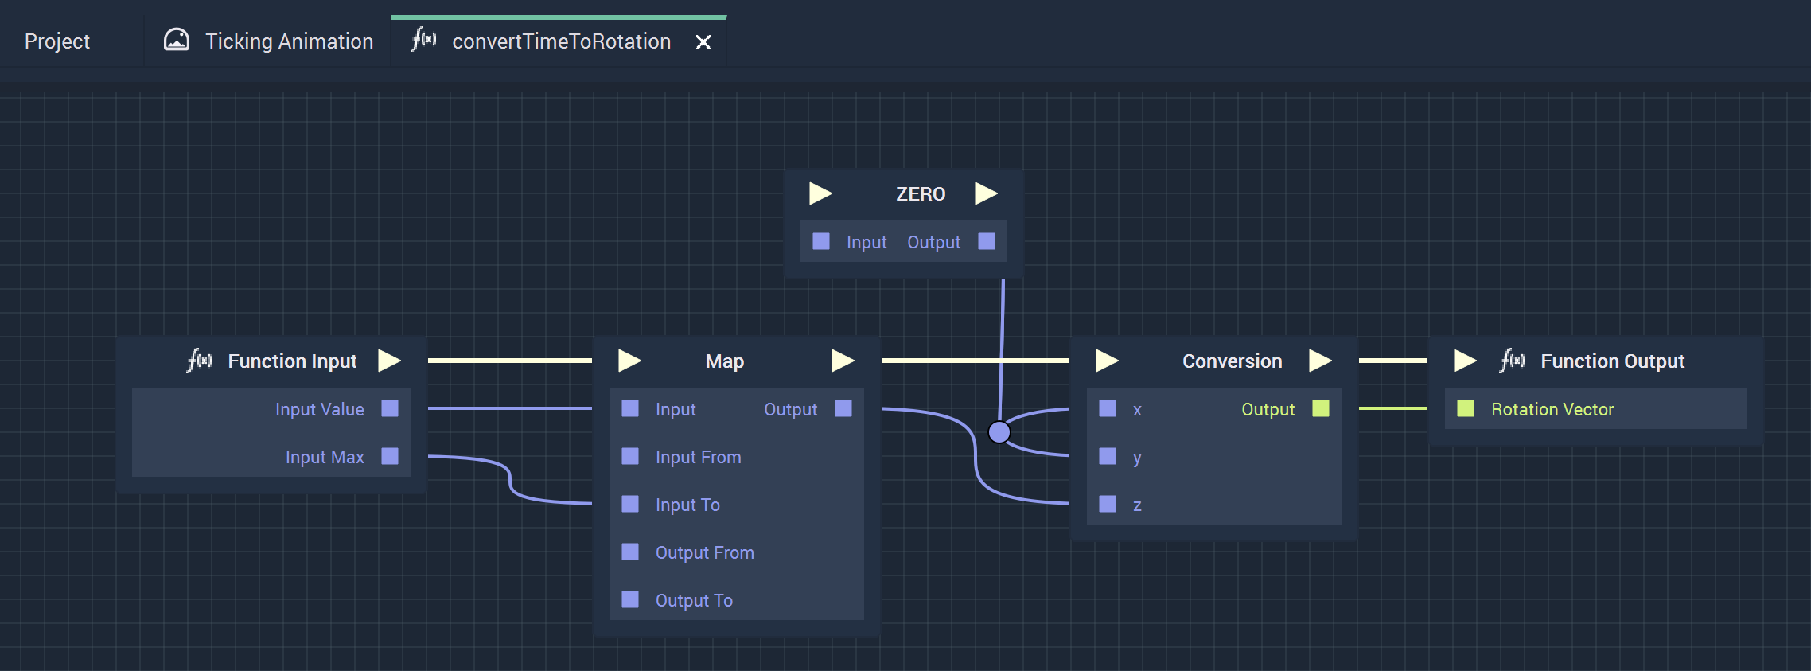The image size is (1811, 671).
Task: Click the Map Output To port
Action: [630, 599]
